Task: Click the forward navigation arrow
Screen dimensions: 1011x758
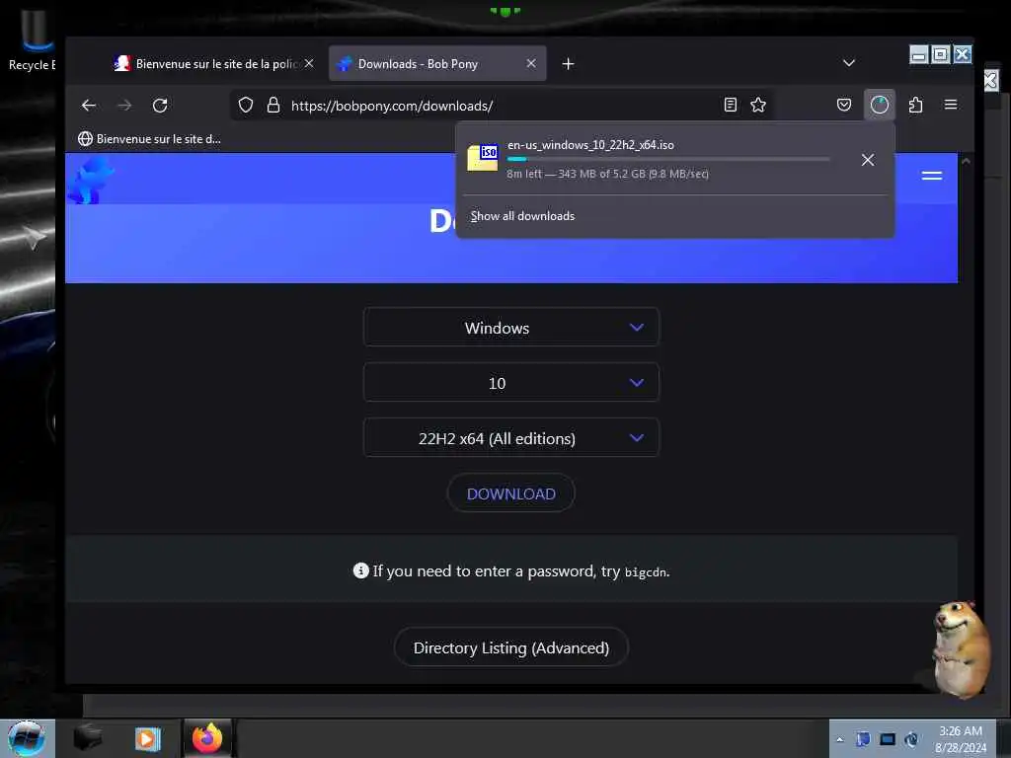Action: click(124, 105)
